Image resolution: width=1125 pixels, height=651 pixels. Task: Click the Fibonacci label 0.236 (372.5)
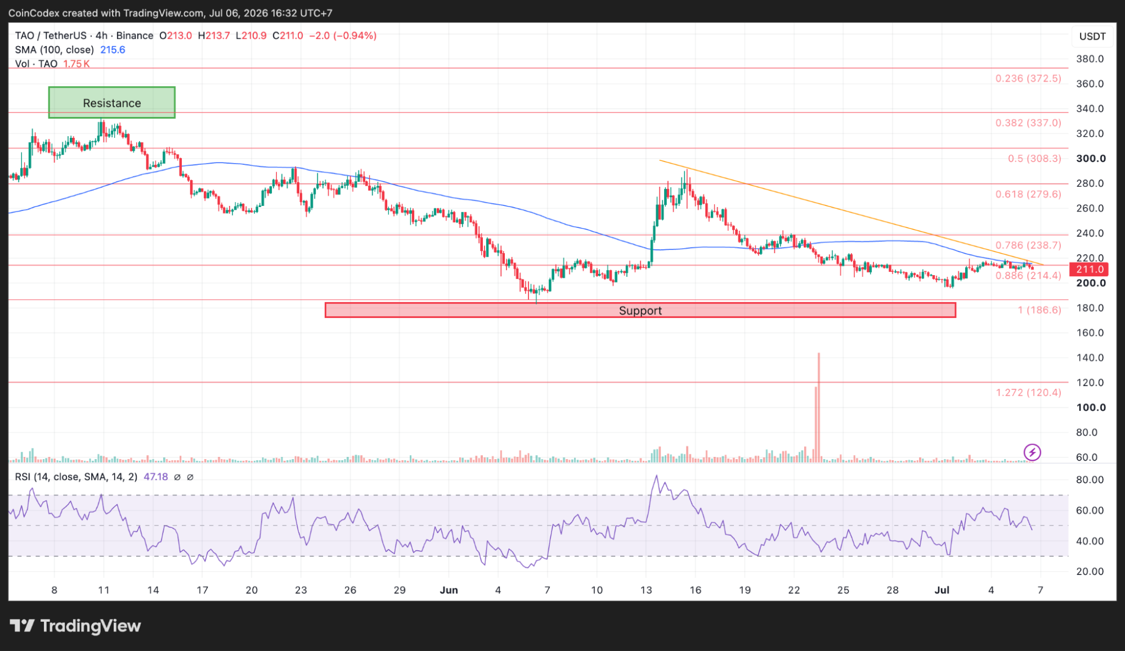pos(1028,78)
